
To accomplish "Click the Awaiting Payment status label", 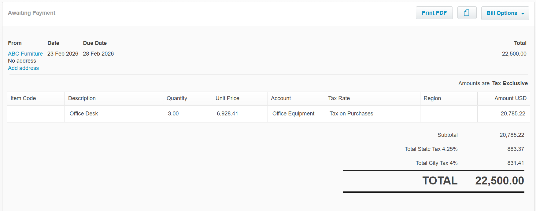I will pyautogui.click(x=31, y=13).
